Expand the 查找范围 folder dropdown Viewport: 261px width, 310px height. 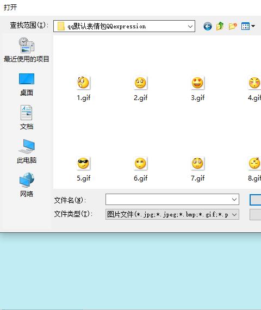(x=190, y=26)
